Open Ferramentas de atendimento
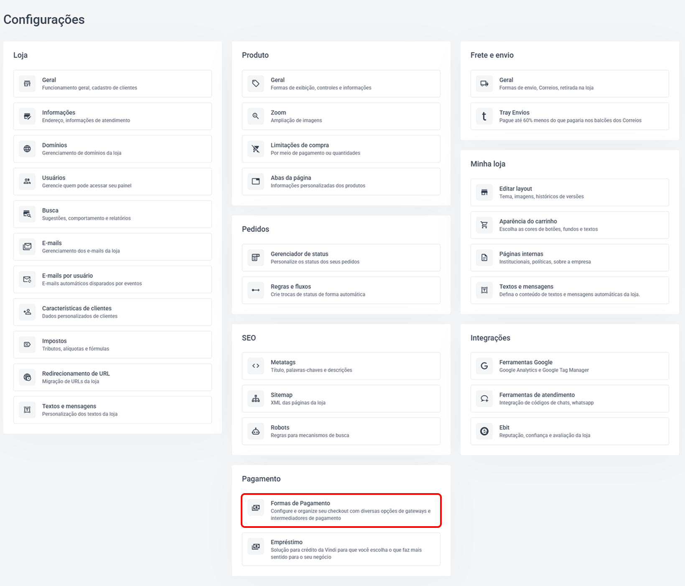Image resolution: width=685 pixels, height=586 pixels. point(570,399)
